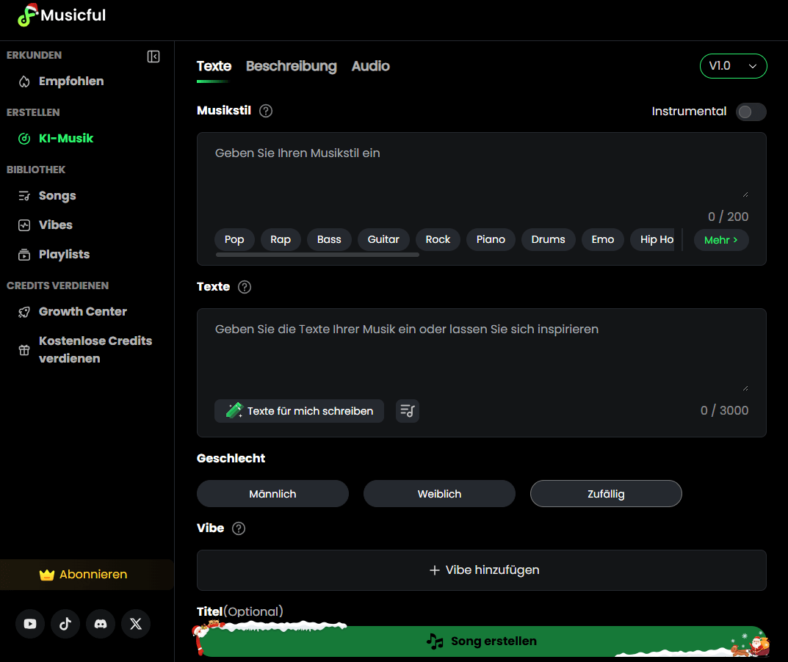Expand the Vibe hinzufügen section
Image resolution: width=788 pixels, height=662 pixels.
[x=481, y=570]
